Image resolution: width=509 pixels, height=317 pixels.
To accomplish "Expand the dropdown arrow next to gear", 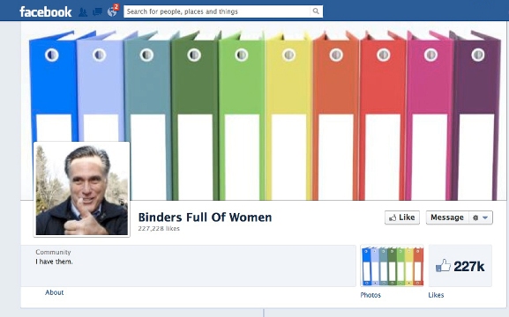I will 485,217.
